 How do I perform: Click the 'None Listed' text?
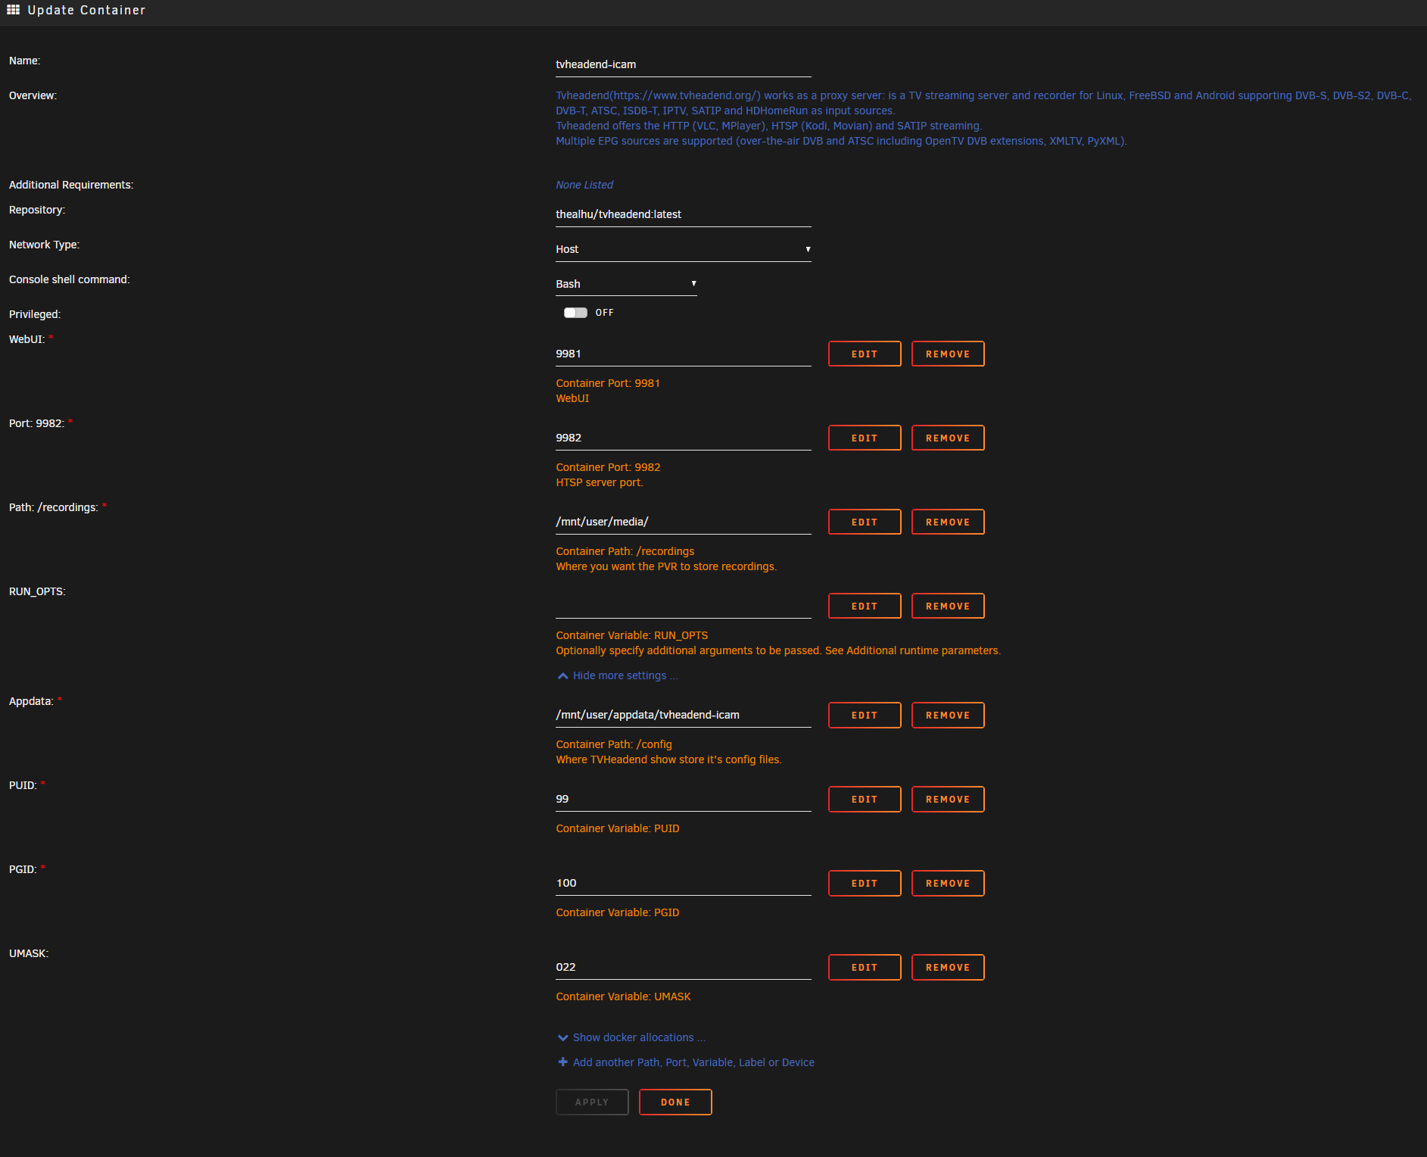coord(584,185)
